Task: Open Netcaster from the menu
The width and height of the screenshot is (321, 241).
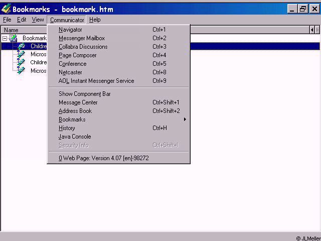Action: coord(118,72)
